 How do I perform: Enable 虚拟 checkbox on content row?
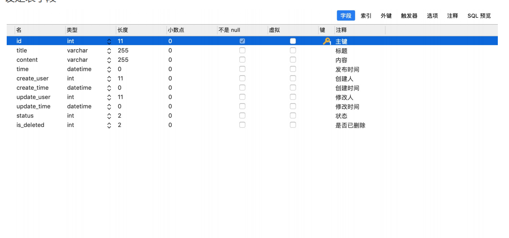(293, 60)
